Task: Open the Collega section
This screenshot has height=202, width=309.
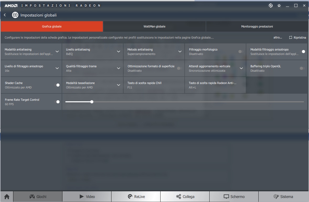Action: click(x=185, y=197)
